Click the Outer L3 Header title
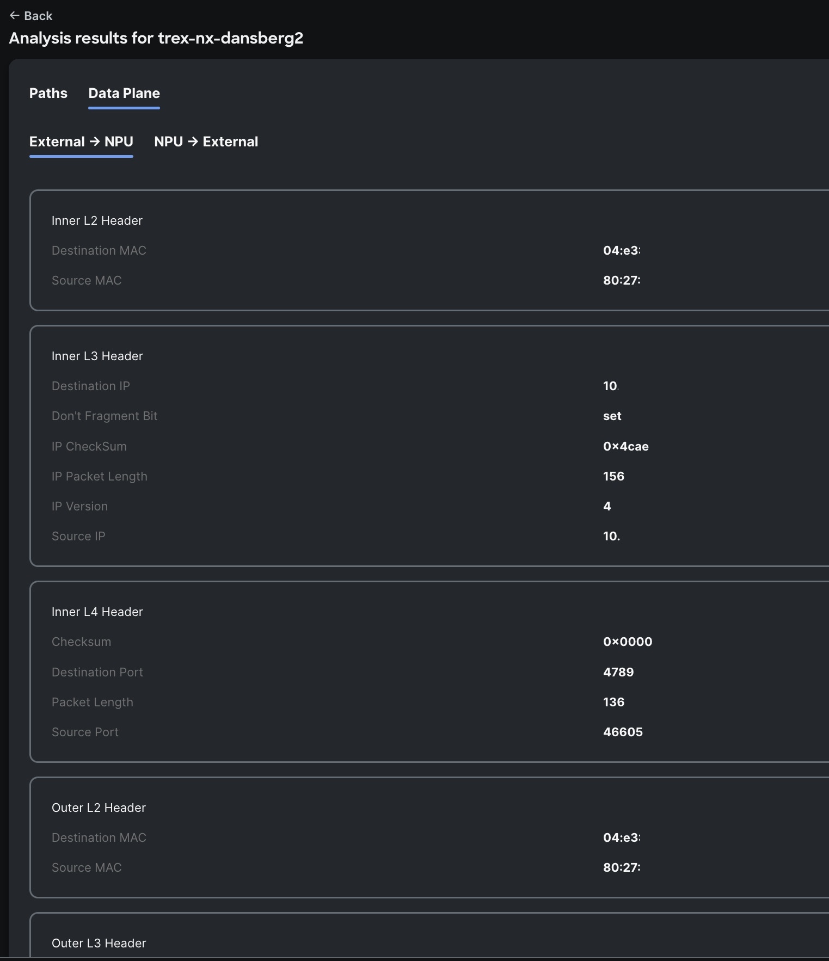Screen dimensions: 829x961 coord(99,943)
